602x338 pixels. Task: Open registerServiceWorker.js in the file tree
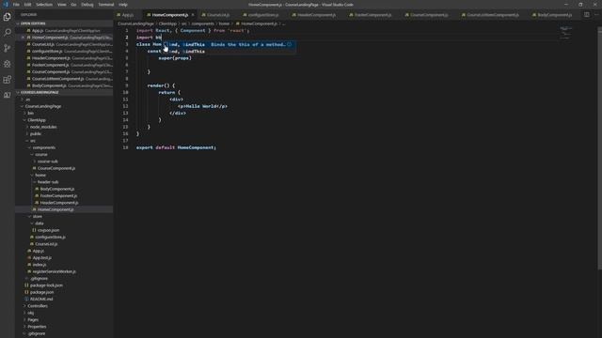click(x=54, y=271)
